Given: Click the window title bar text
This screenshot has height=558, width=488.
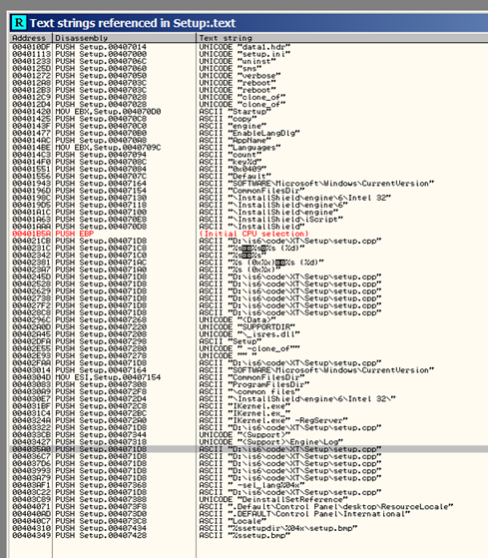Looking at the screenshot, I should (133, 23).
